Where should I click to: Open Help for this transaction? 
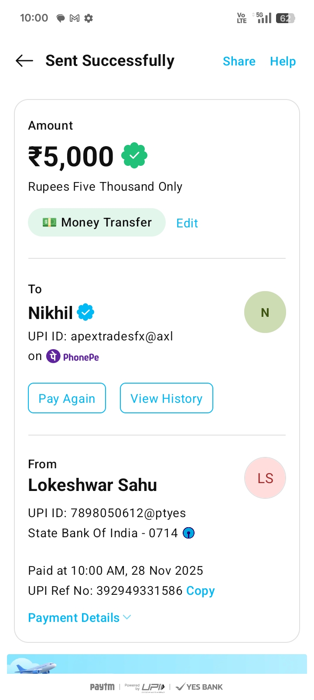(283, 62)
